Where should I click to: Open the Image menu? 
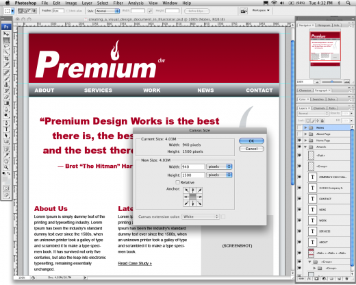pyautogui.click(x=71, y=3)
